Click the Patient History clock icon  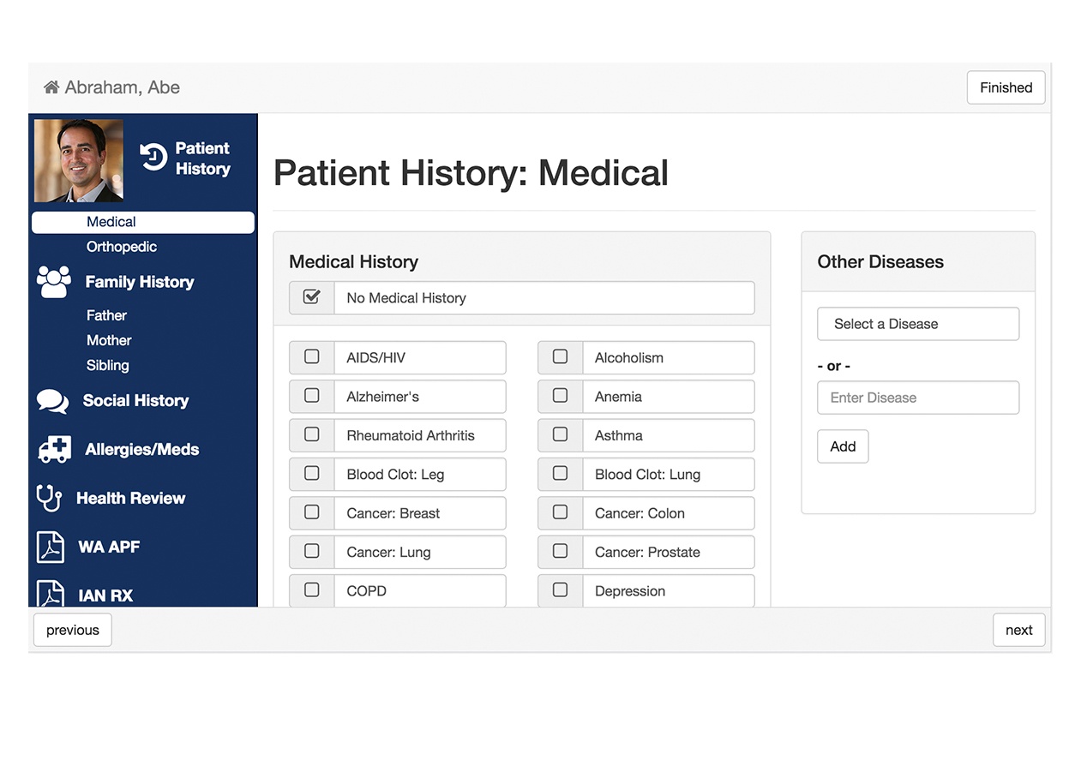coord(153,157)
